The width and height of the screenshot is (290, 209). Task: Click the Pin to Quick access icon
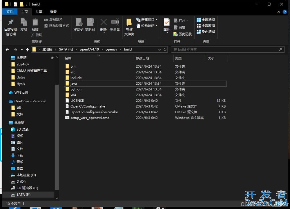[x=11, y=22]
